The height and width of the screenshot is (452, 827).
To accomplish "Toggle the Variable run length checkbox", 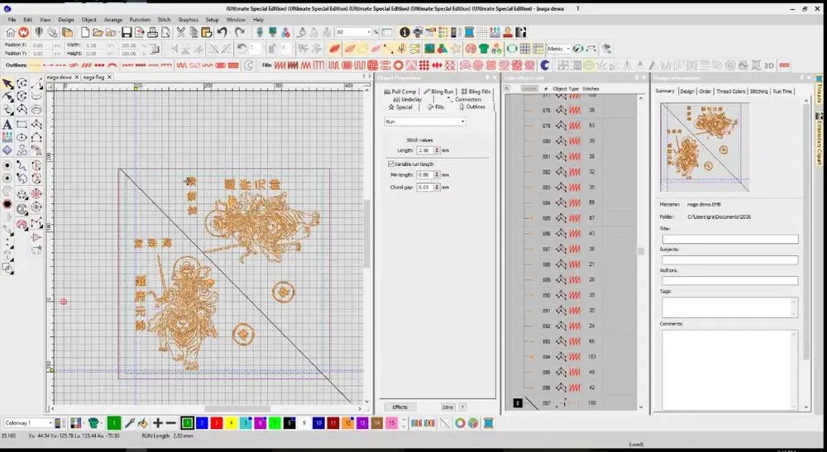I will [391, 164].
